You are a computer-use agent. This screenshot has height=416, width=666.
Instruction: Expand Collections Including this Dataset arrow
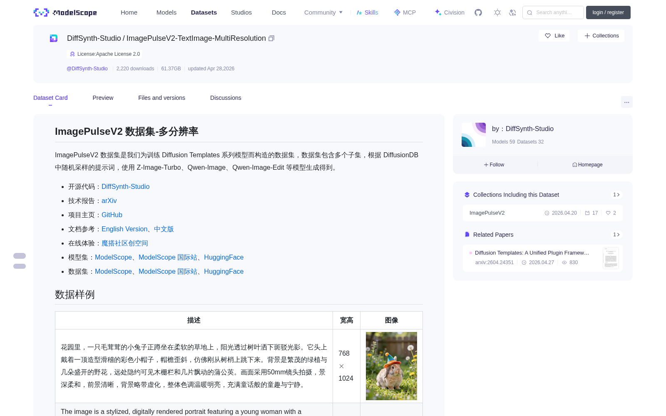(x=616, y=195)
